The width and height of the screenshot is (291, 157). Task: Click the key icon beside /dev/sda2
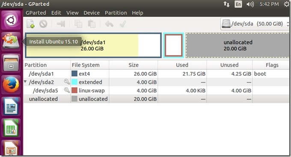(67, 82)
